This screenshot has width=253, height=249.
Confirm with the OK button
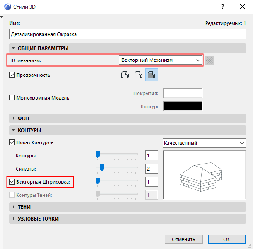(x=227, y=239)
